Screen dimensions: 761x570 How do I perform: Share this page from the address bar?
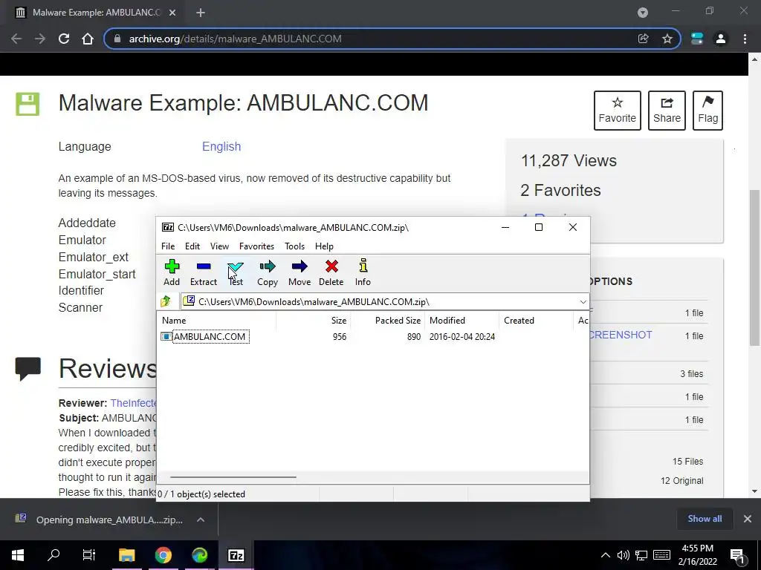(x=644, y=39)
